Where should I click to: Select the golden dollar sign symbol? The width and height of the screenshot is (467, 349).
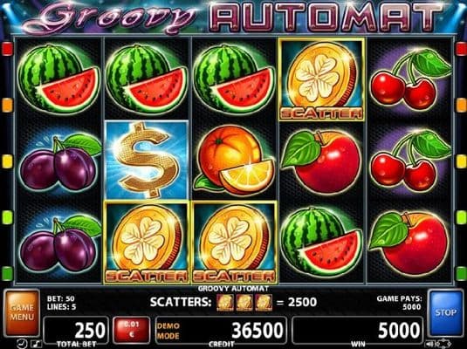click(x=147, y=160)
